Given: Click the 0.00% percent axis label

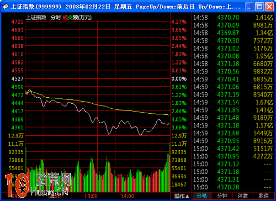Looking at the screenshot, I should click(x=179, y=79).
